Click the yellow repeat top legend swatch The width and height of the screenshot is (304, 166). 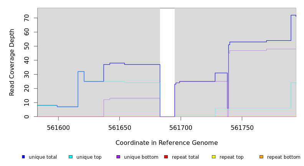pyautogui.click(x=213, y=157)
